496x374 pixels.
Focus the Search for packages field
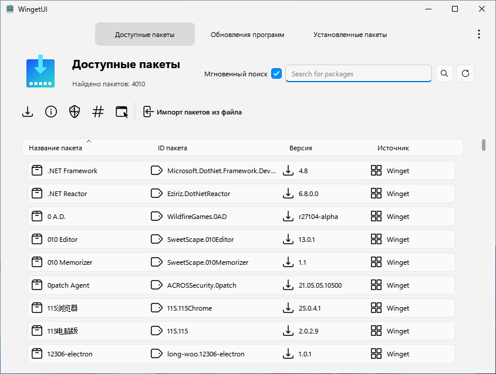coord(359,74)
